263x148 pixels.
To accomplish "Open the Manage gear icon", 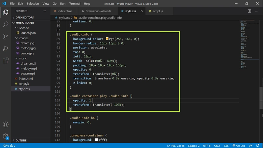I will pyautogui.click(x=5, y=136).
